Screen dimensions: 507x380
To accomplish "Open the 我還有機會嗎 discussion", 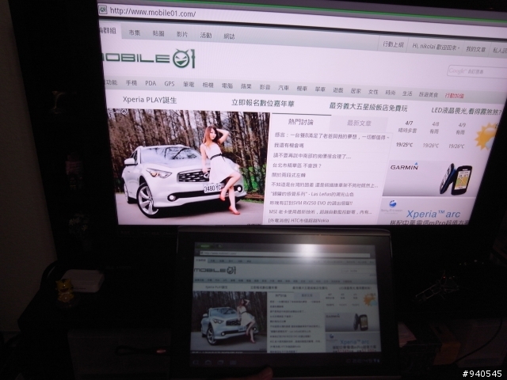I will [x=289, y=146].
